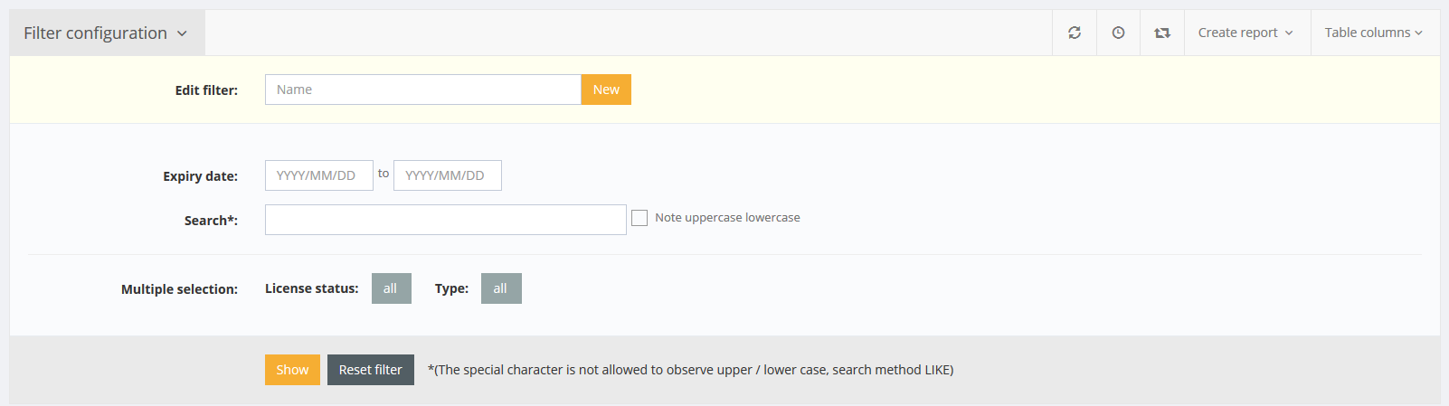The width and height of the screenshot is (1449, 406).
Task: Click the Expiry date start field
Action: [x=318, y=175]
